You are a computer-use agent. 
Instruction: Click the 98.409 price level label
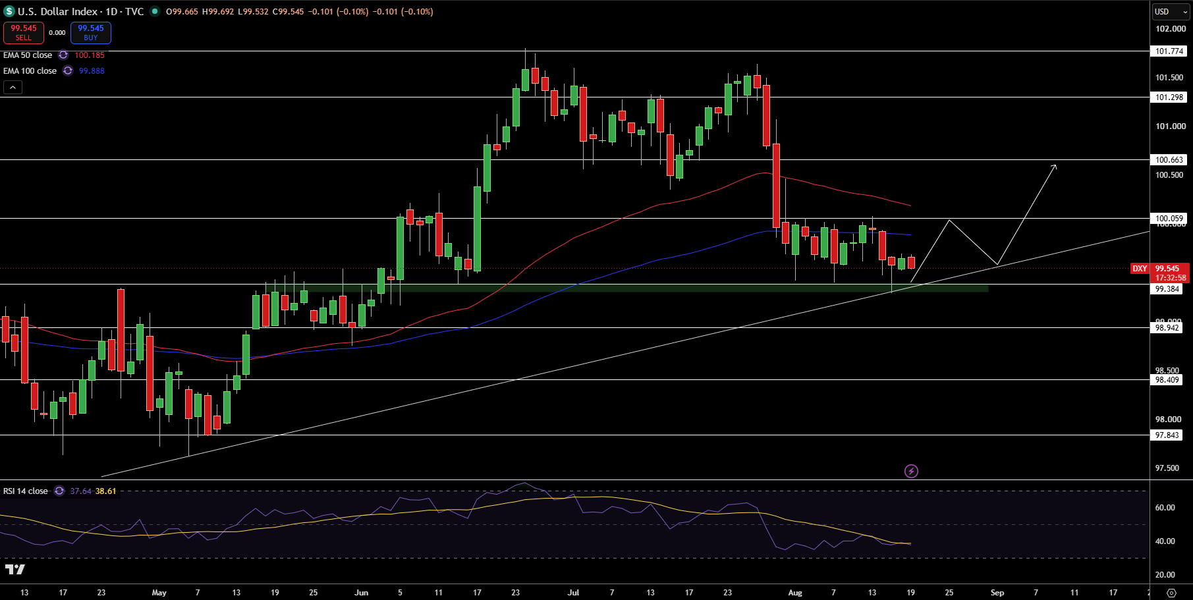(1167, 380)
